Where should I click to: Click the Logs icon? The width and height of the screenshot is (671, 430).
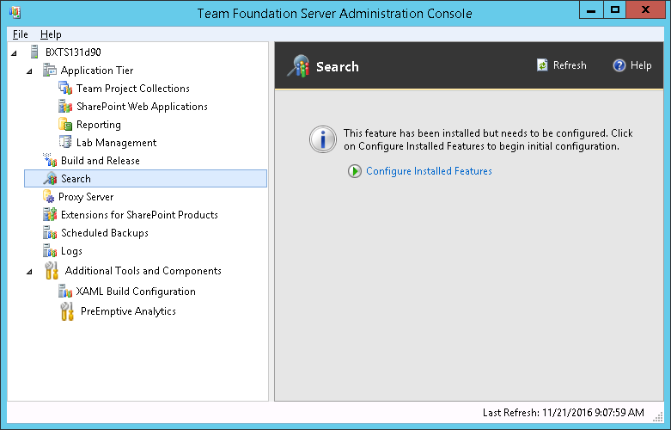click(50, 250)
